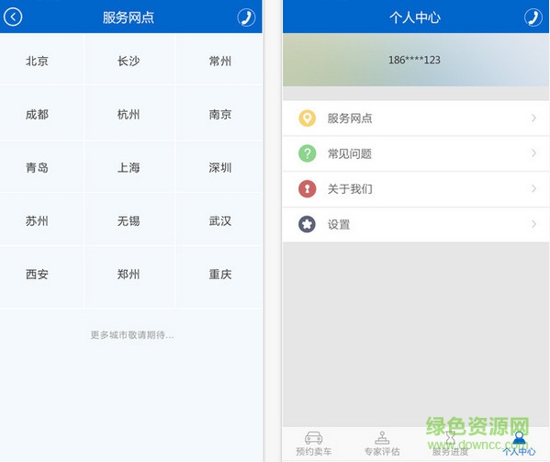Expand 设置 row chevron
Image resolution: width=550 pixels, height=462 pixels.
tap(533, 224)
